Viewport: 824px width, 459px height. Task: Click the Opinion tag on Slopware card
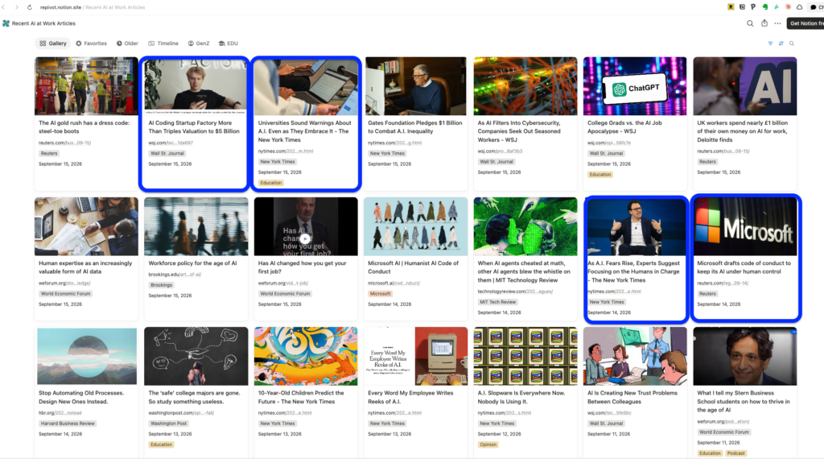[488, 445]
